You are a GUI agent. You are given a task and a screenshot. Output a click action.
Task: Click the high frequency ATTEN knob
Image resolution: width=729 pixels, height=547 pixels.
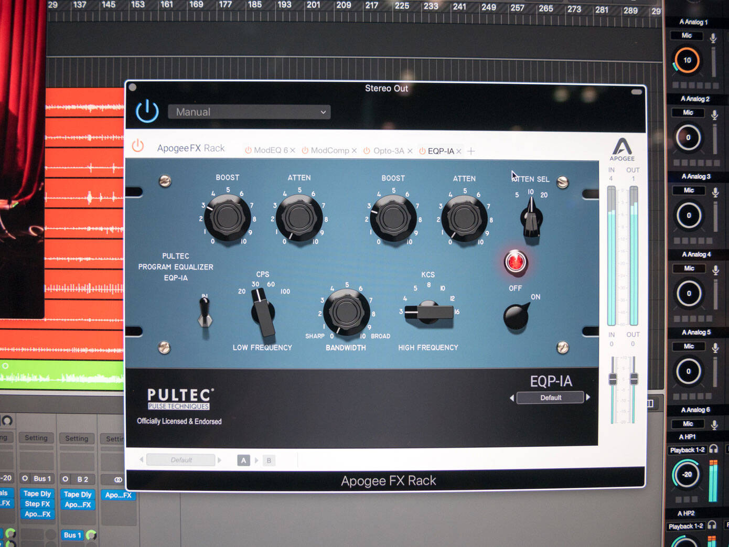tap(464, 218)
